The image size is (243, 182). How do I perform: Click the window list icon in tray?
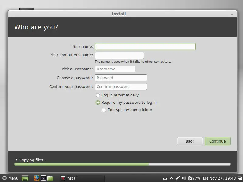click(240, 178)
